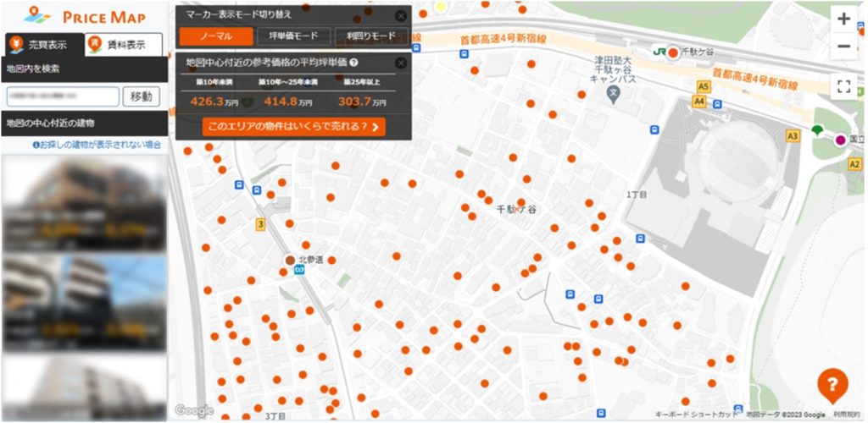Click the 地図内を検索 header
The image size is (868, 423).
[84, 69]
